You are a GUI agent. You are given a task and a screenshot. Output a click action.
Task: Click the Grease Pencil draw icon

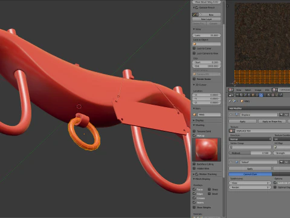coord(195,15)
